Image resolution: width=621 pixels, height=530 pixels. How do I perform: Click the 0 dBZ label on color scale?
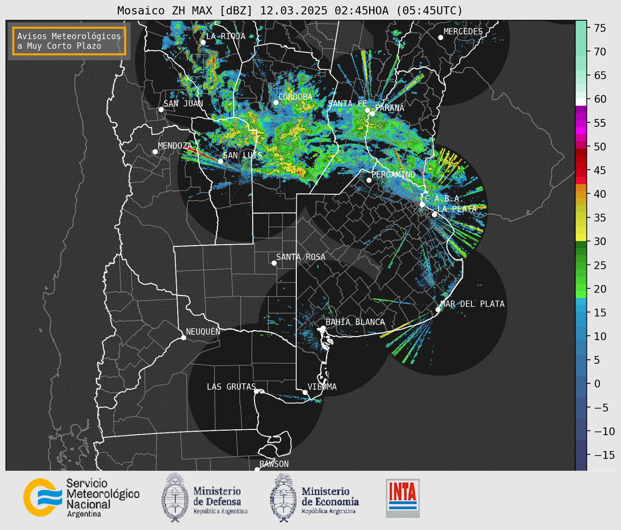(x=597, y=384)
